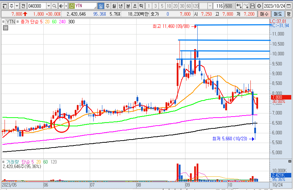This screenshot has height=190, width=293.
Task: Select interval 3 button
Action: pos(155,6)
